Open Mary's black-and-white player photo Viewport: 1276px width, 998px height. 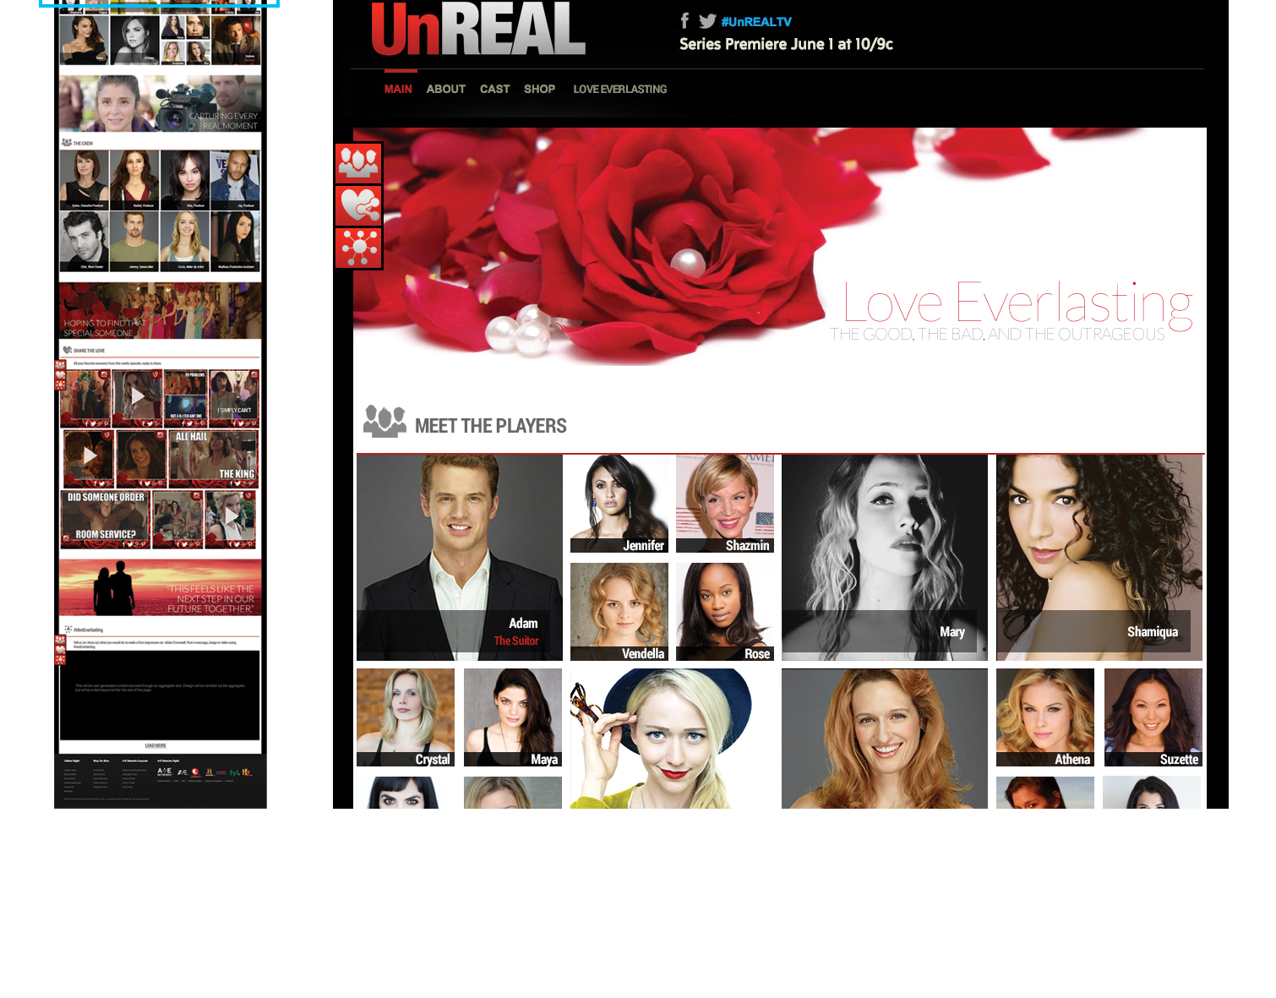885,558
